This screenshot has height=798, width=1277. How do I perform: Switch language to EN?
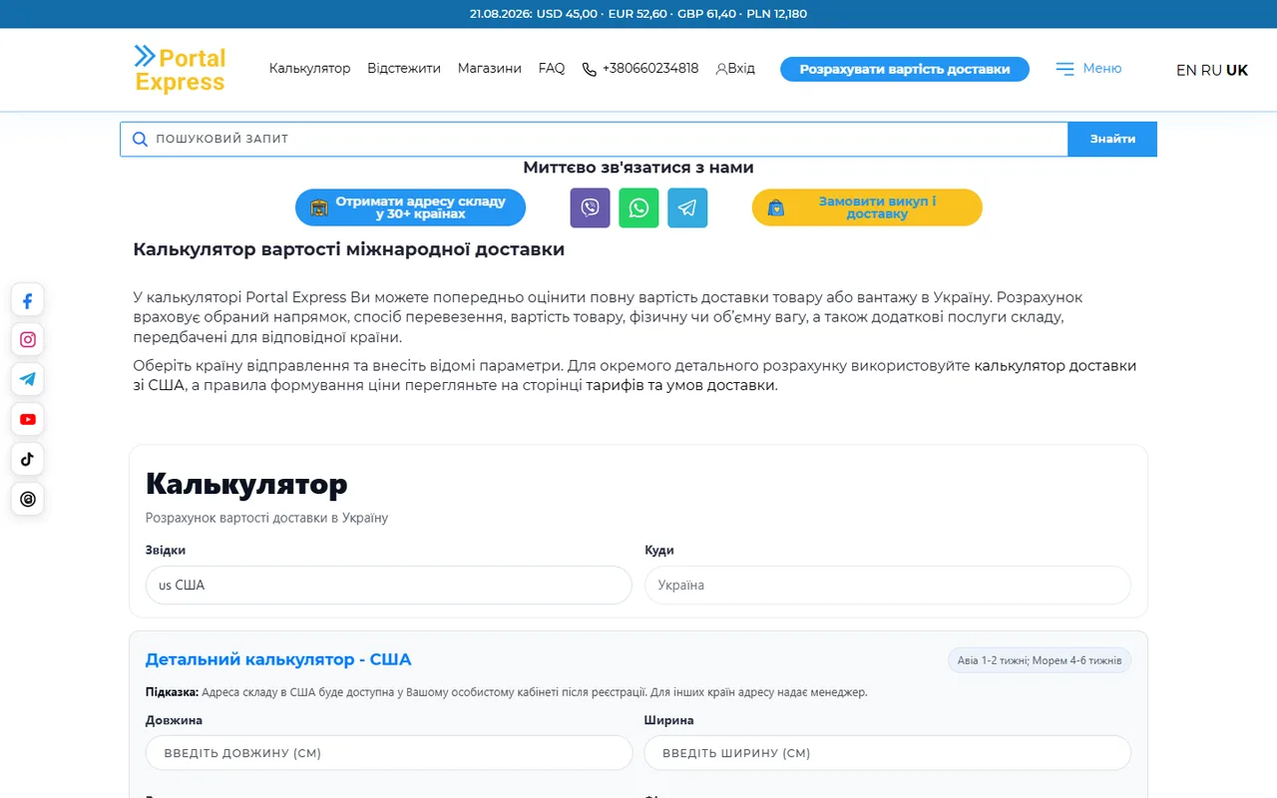click(1186, 70)
